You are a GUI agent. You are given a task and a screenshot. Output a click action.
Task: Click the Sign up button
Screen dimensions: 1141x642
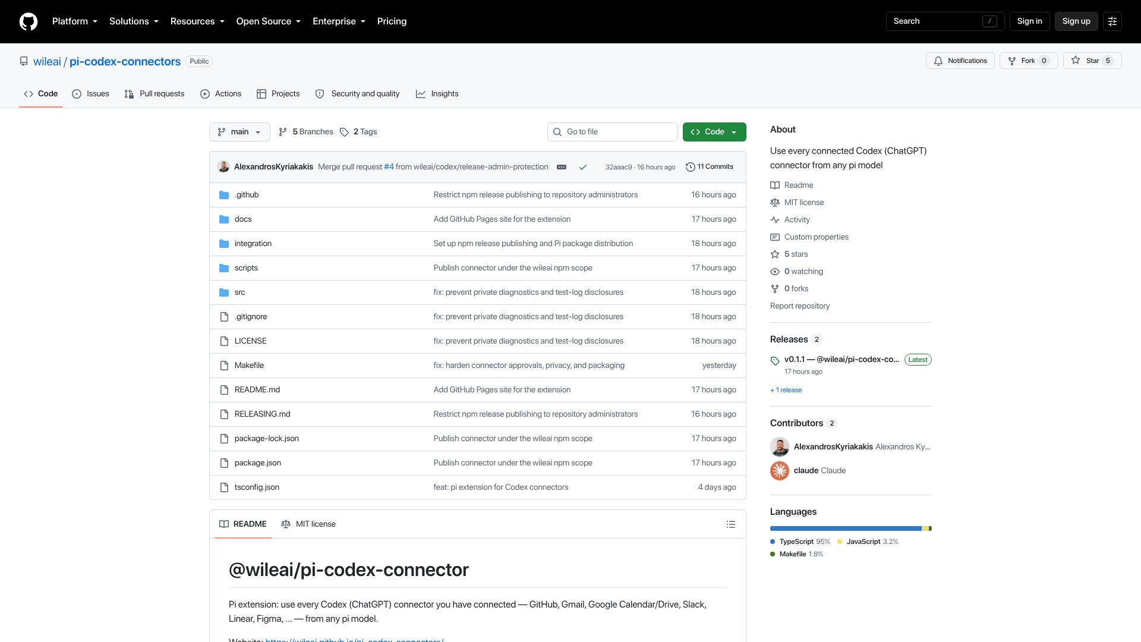[1076, 21]
